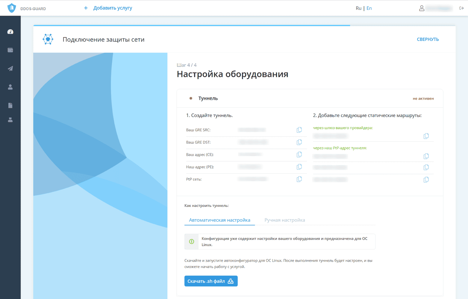468x299 pixels.
Task: Click the user account icon in header
Action: (x=422, y=8)
